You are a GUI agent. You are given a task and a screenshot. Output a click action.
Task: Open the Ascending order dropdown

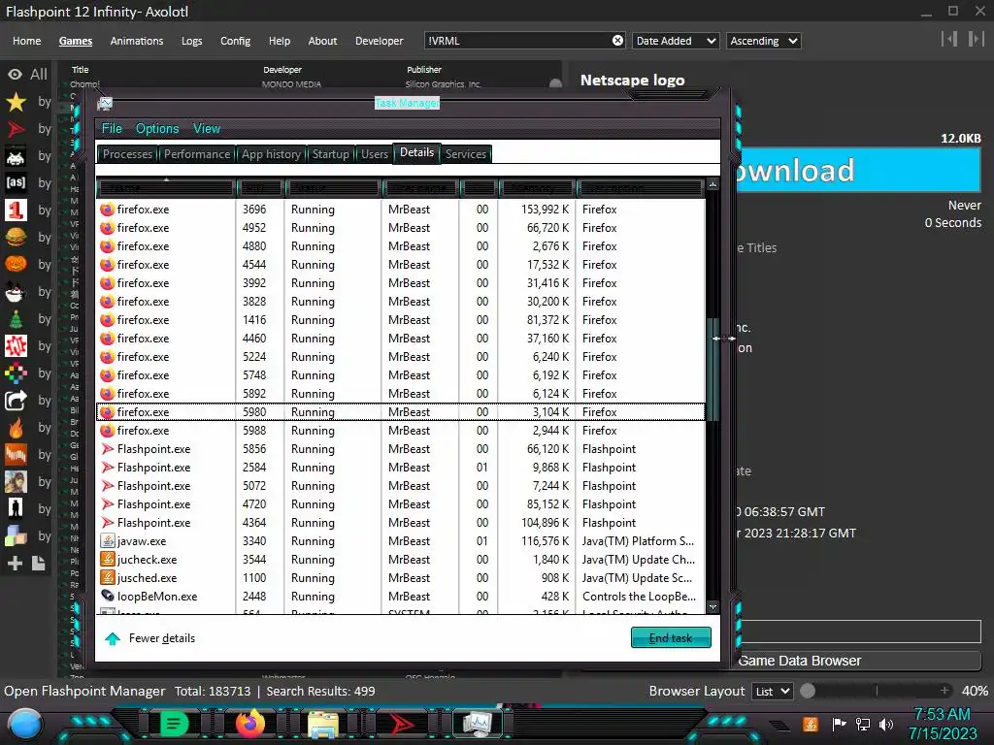click(x=763, y=41)
